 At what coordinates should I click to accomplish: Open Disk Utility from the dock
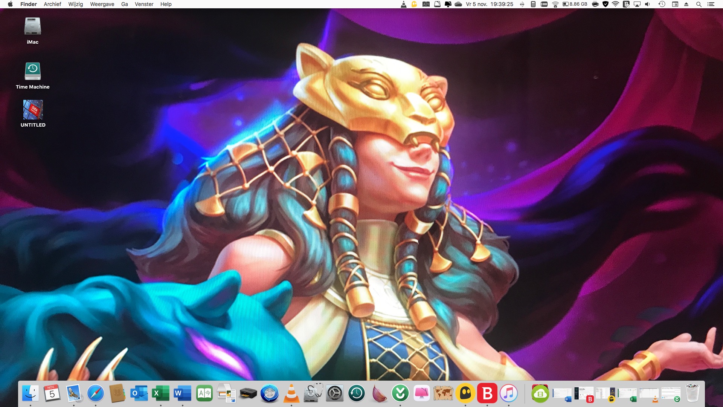[313, 393]
